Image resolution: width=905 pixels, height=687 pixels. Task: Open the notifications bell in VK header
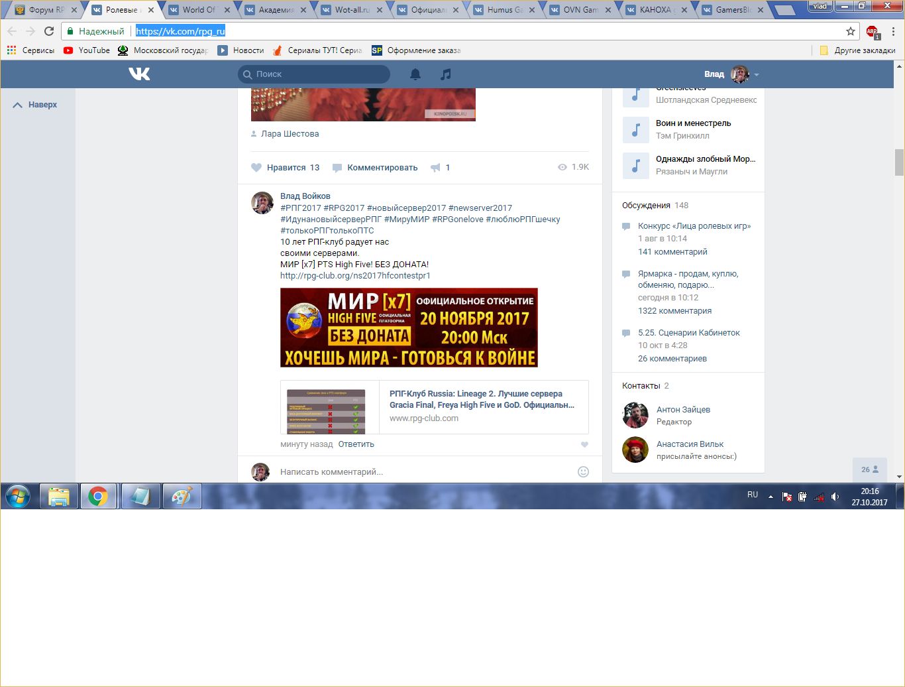[415, 74]
